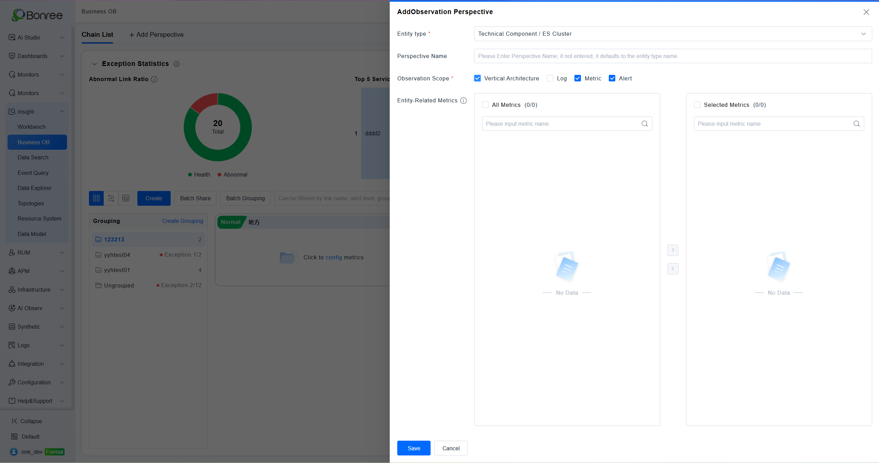This screenshot has width=879, height=463.
Task: Open Exception Statistics settings gear
Action: (176, 64)
